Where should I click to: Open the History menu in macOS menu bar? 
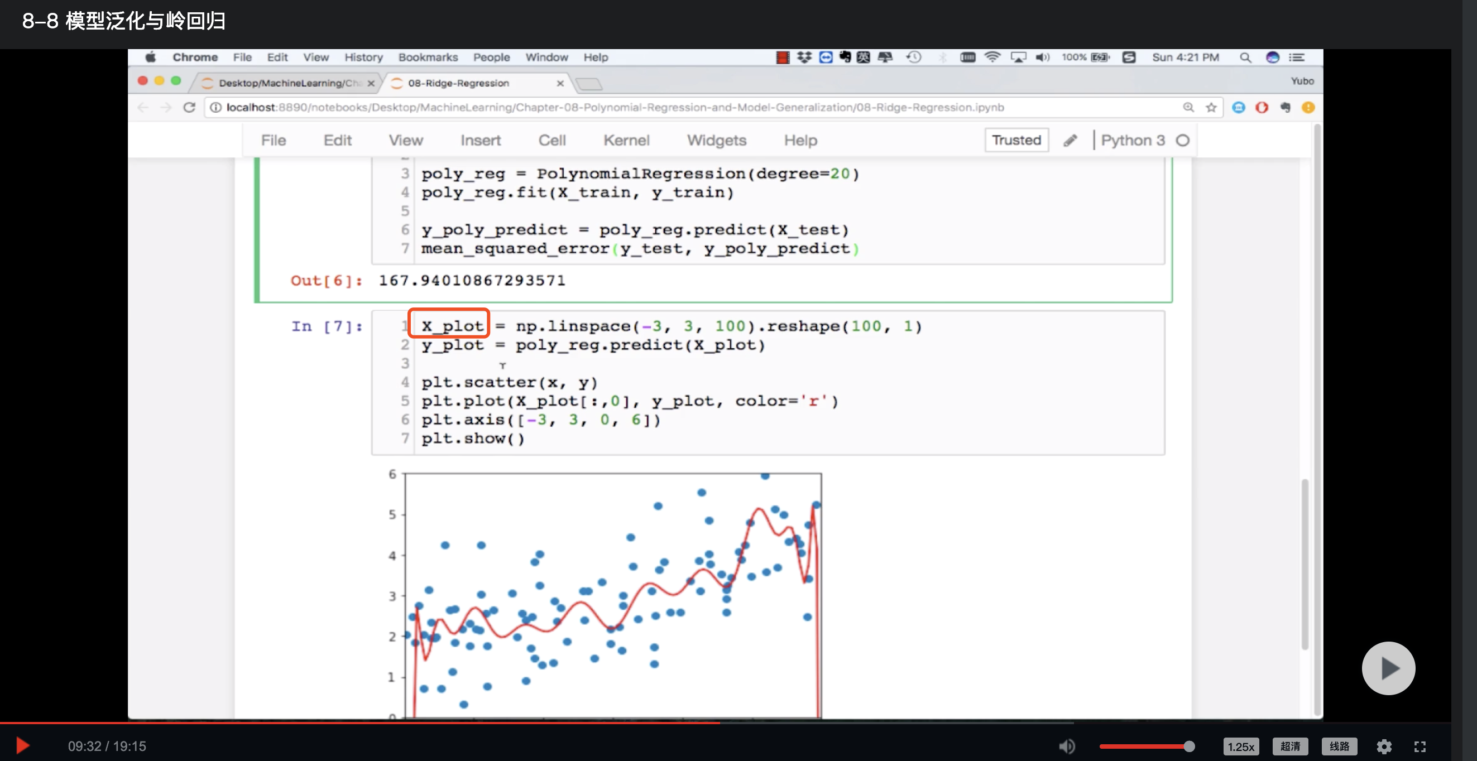pos(363,57)
